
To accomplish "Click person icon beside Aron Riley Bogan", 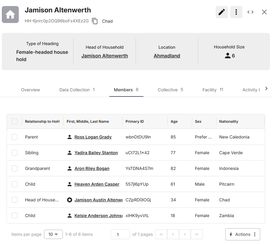I will pos(70,168).
